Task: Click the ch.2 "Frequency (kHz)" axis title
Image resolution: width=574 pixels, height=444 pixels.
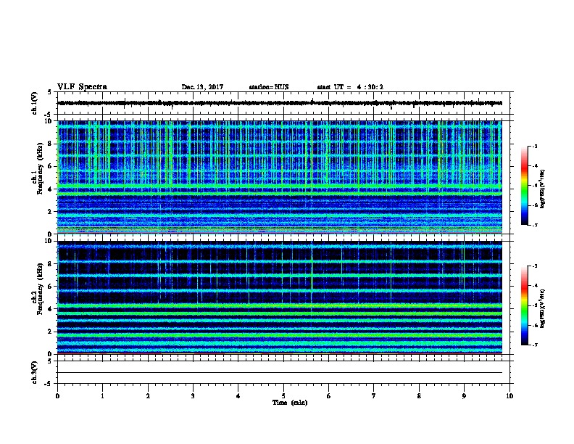Action: (40, 289)
